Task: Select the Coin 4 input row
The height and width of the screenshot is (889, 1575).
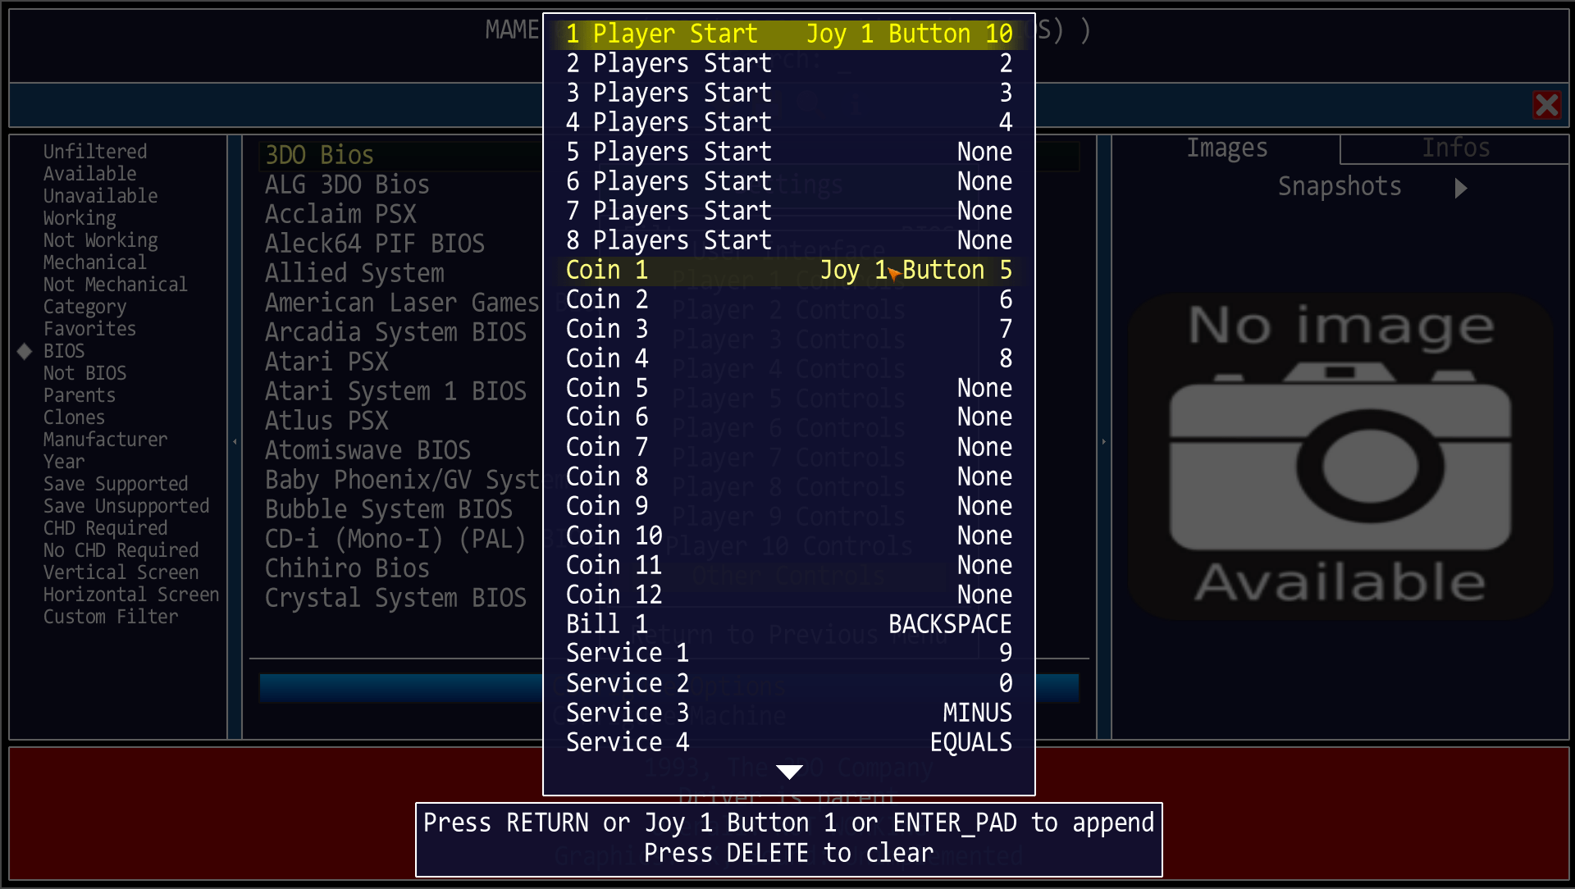Action: [x=789, y=358]
